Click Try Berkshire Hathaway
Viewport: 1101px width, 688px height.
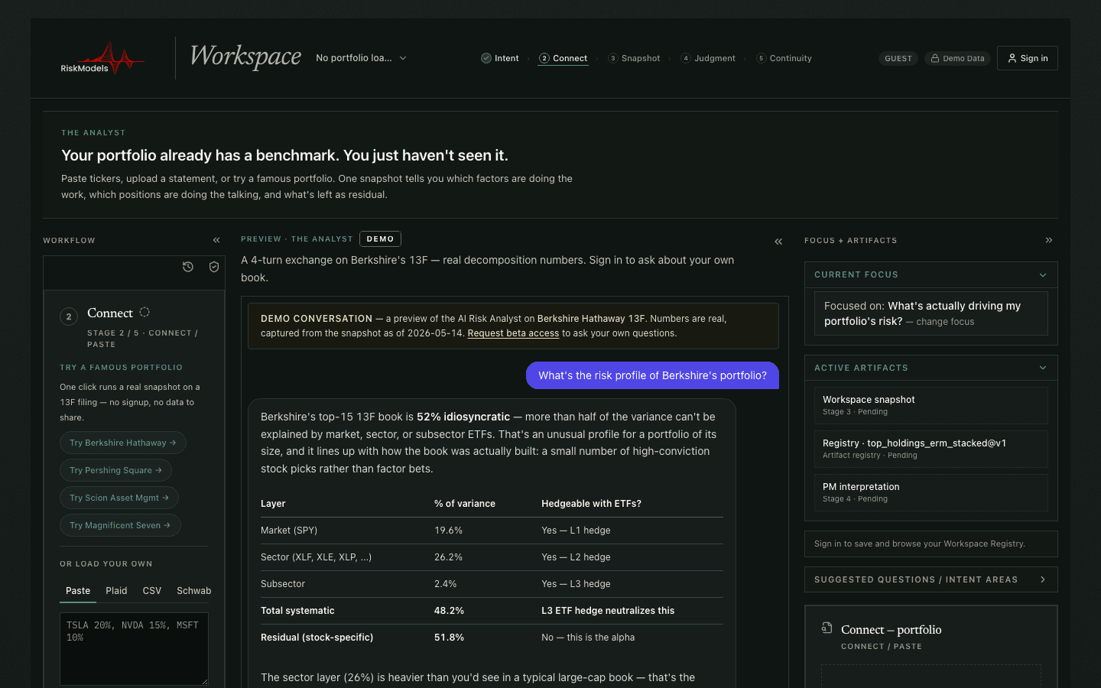click(x=123, y=443)
